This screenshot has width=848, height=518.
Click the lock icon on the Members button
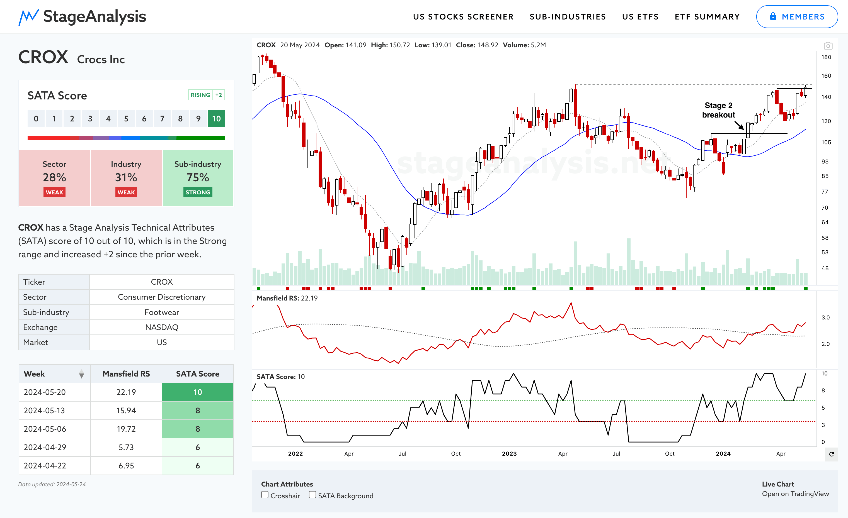773,16
